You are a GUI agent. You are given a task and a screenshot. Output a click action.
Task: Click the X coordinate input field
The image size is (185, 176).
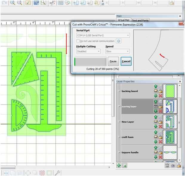tap(115, 3)
